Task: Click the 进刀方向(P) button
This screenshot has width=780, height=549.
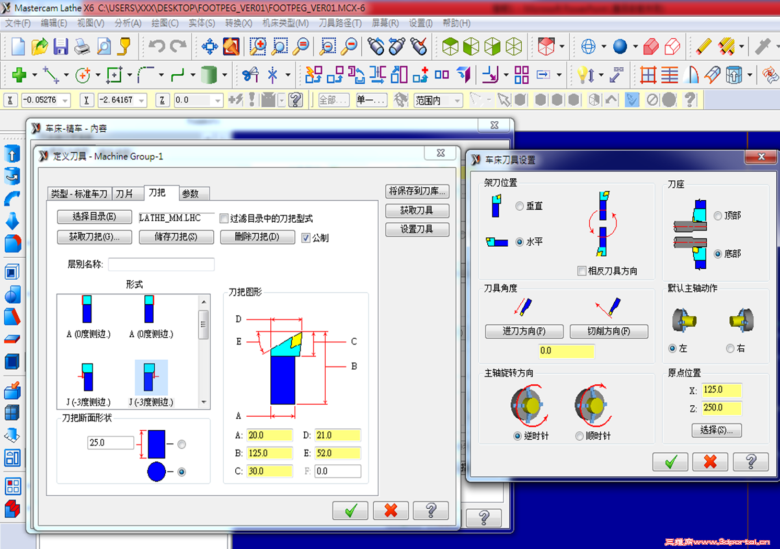Action: tap(524, 331)
